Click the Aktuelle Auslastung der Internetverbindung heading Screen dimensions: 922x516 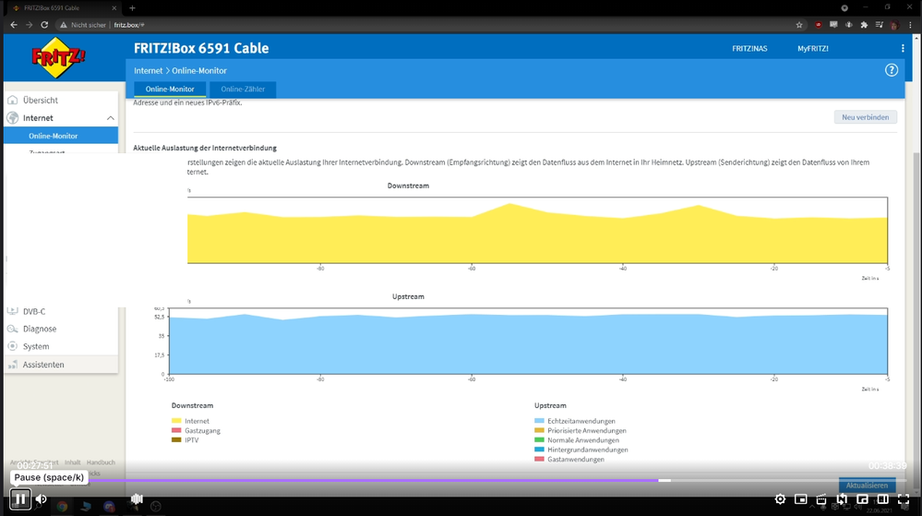(x=205, y=149)
